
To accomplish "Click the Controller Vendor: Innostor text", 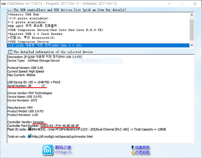I will [26, 122].
